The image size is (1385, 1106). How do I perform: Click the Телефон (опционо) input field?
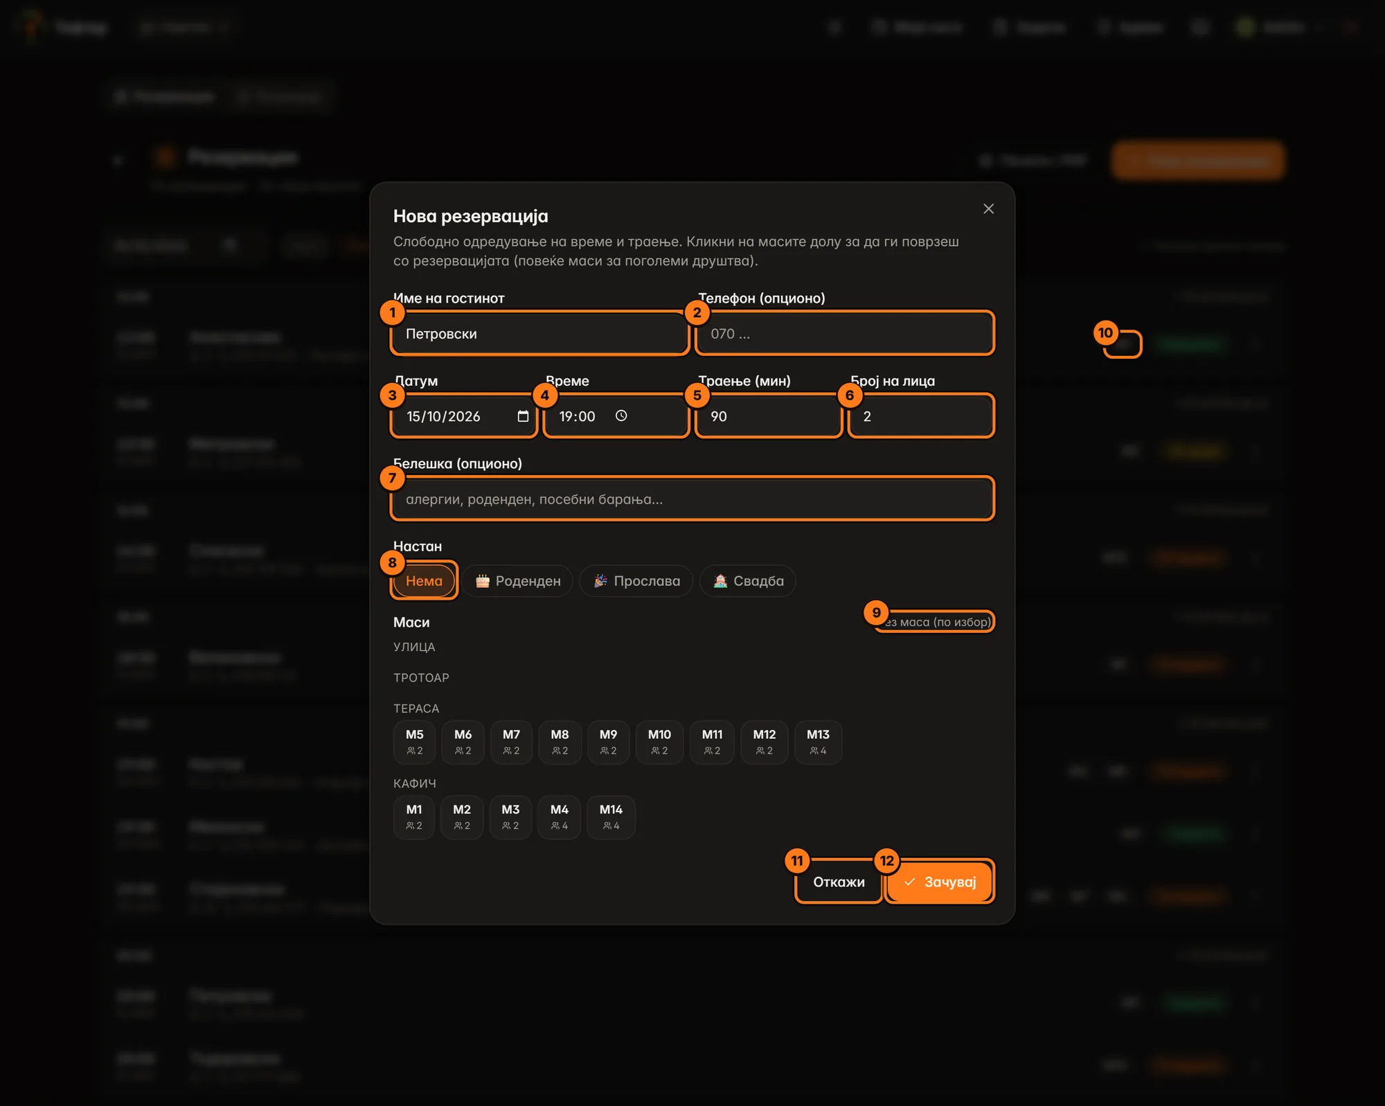click(x=845, y=334)
